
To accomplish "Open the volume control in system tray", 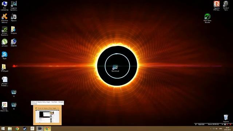I will click(x=217, y=129).
